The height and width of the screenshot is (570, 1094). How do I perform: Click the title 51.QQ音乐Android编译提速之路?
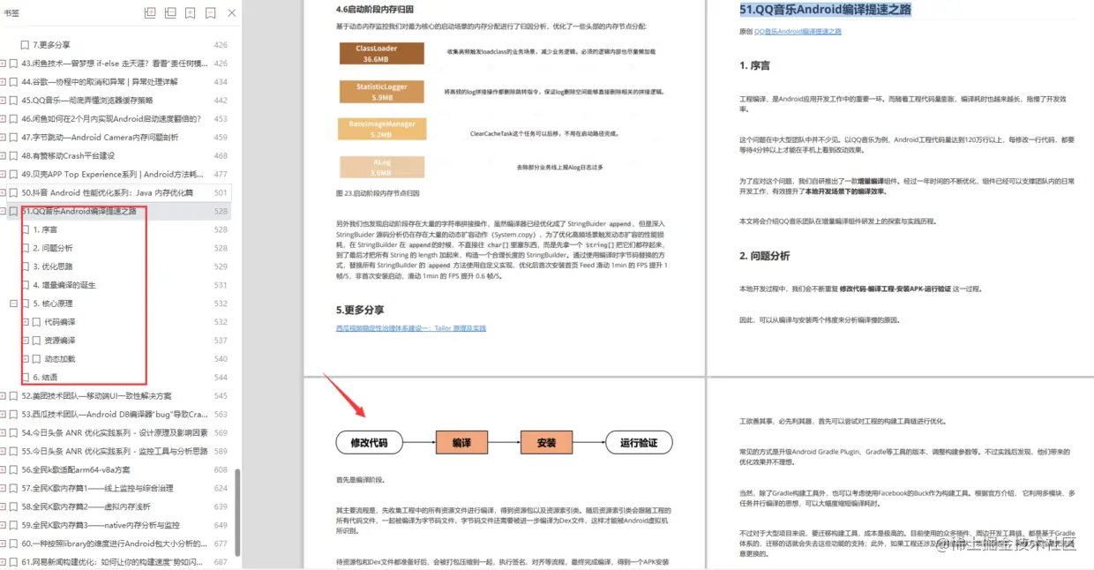(825, 10)
